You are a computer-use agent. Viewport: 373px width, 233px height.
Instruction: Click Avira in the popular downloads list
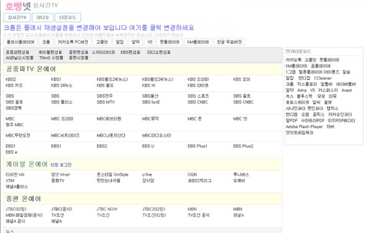(x=302, y=90)
